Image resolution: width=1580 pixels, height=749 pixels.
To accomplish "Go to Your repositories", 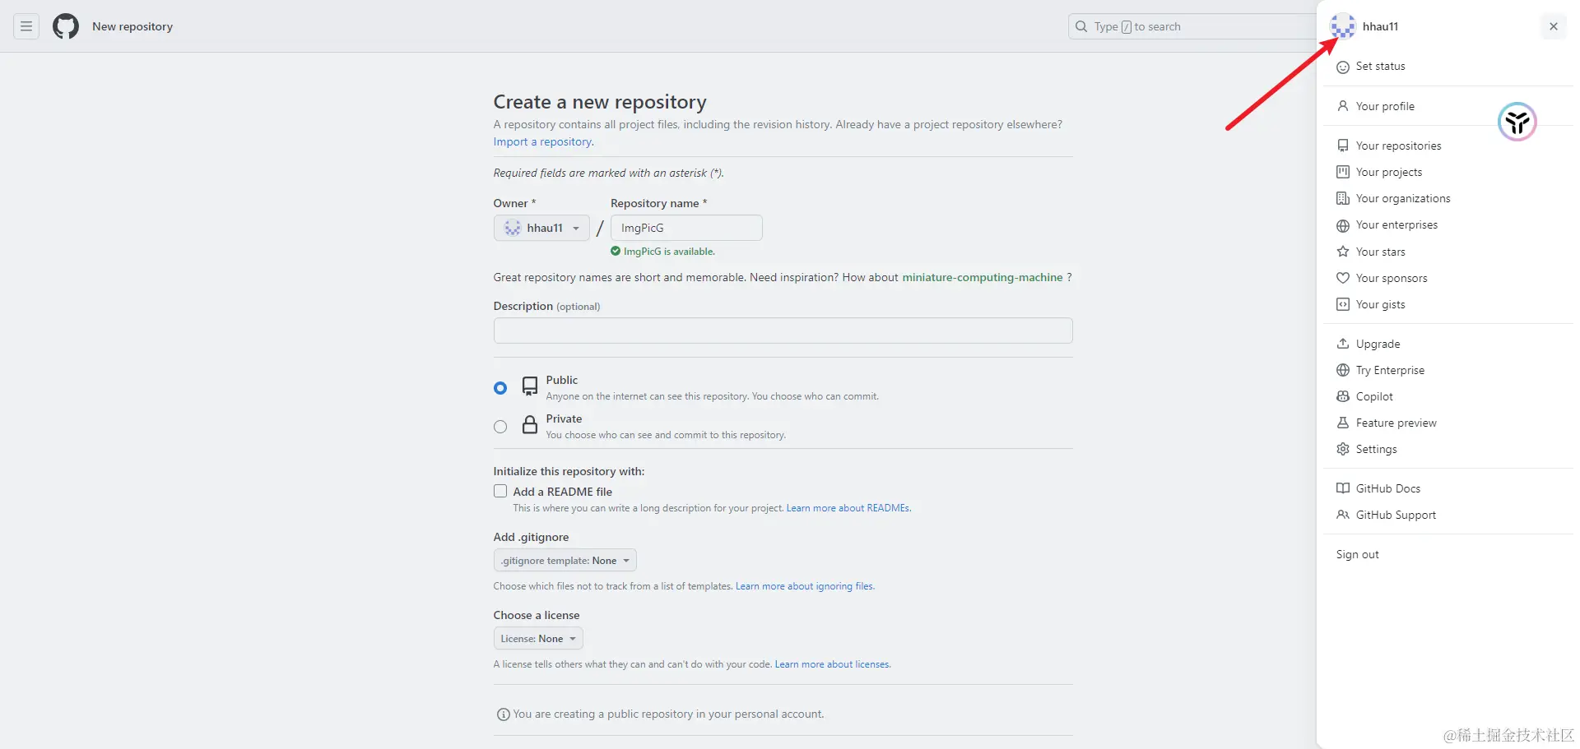I will [x=1448, y=146].
